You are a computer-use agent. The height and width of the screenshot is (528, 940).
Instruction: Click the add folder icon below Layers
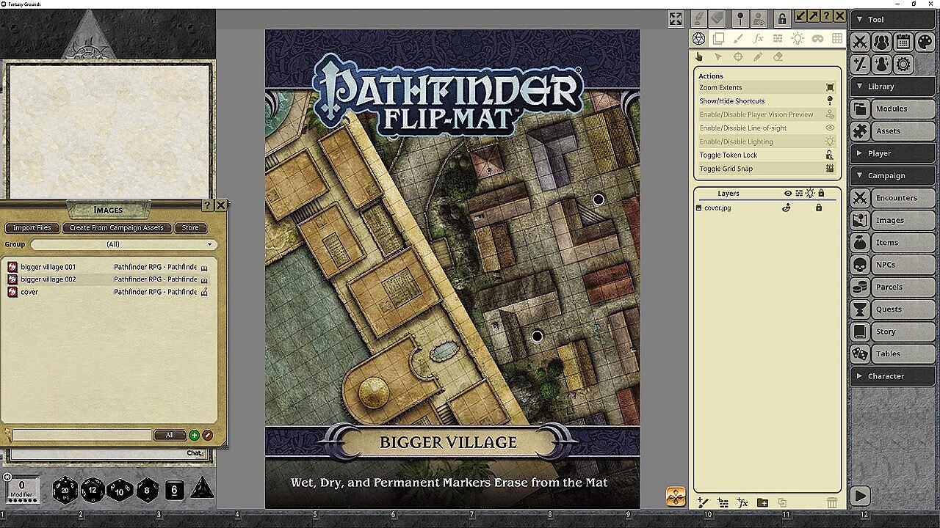pos(762,502)
